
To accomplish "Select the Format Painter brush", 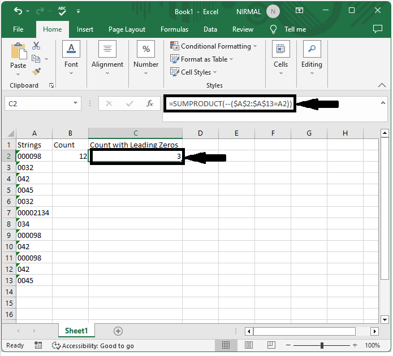I will (36, 72).
